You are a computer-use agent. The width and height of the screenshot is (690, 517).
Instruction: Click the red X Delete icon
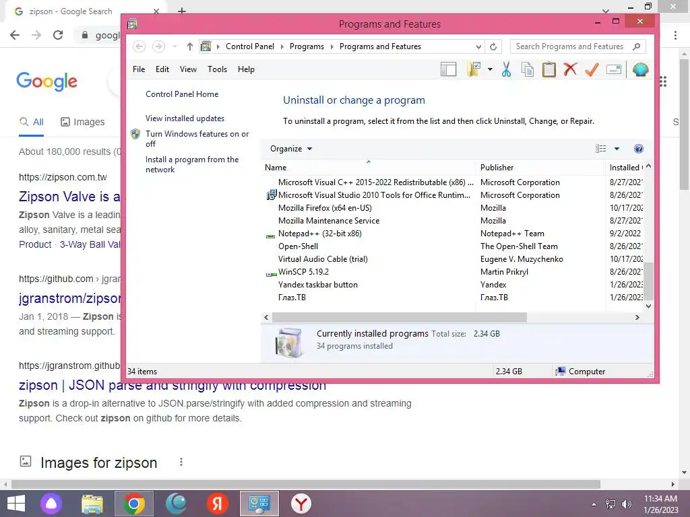point(570,69)
